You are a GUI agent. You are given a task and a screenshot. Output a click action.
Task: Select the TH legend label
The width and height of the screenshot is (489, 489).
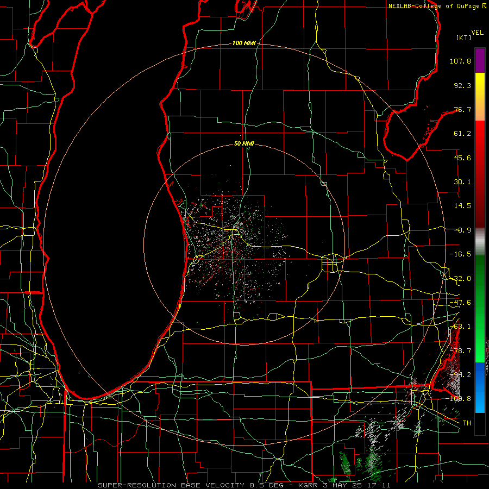467,423
